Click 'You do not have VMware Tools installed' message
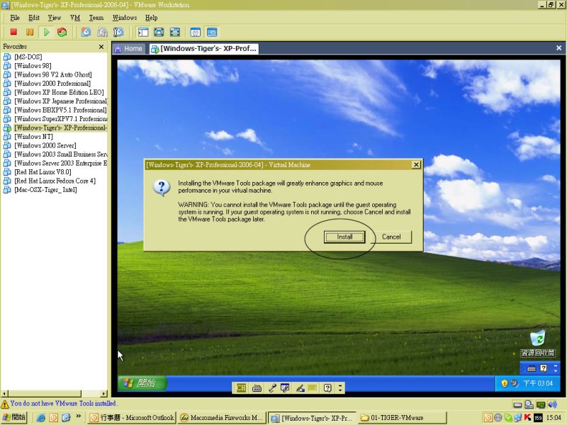The image size is (567, 425). [63, 403]
